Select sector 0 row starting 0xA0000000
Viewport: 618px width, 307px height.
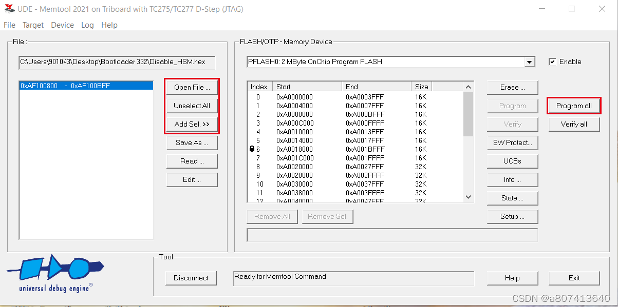pyautogui.click(x=355, y=97)
